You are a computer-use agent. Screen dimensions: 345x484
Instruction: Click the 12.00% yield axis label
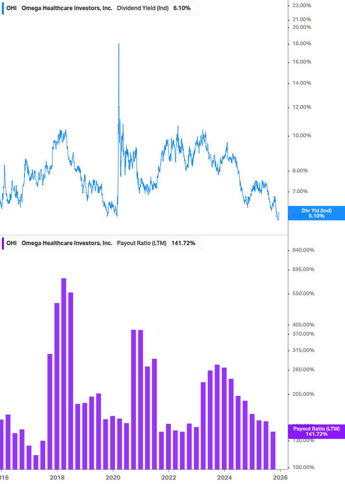click(302, 107)
